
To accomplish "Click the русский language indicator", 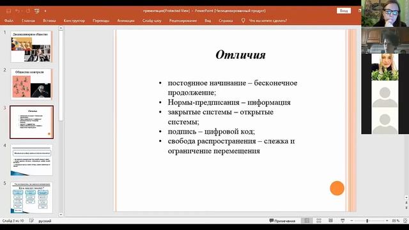I will (x=45, y=221).
